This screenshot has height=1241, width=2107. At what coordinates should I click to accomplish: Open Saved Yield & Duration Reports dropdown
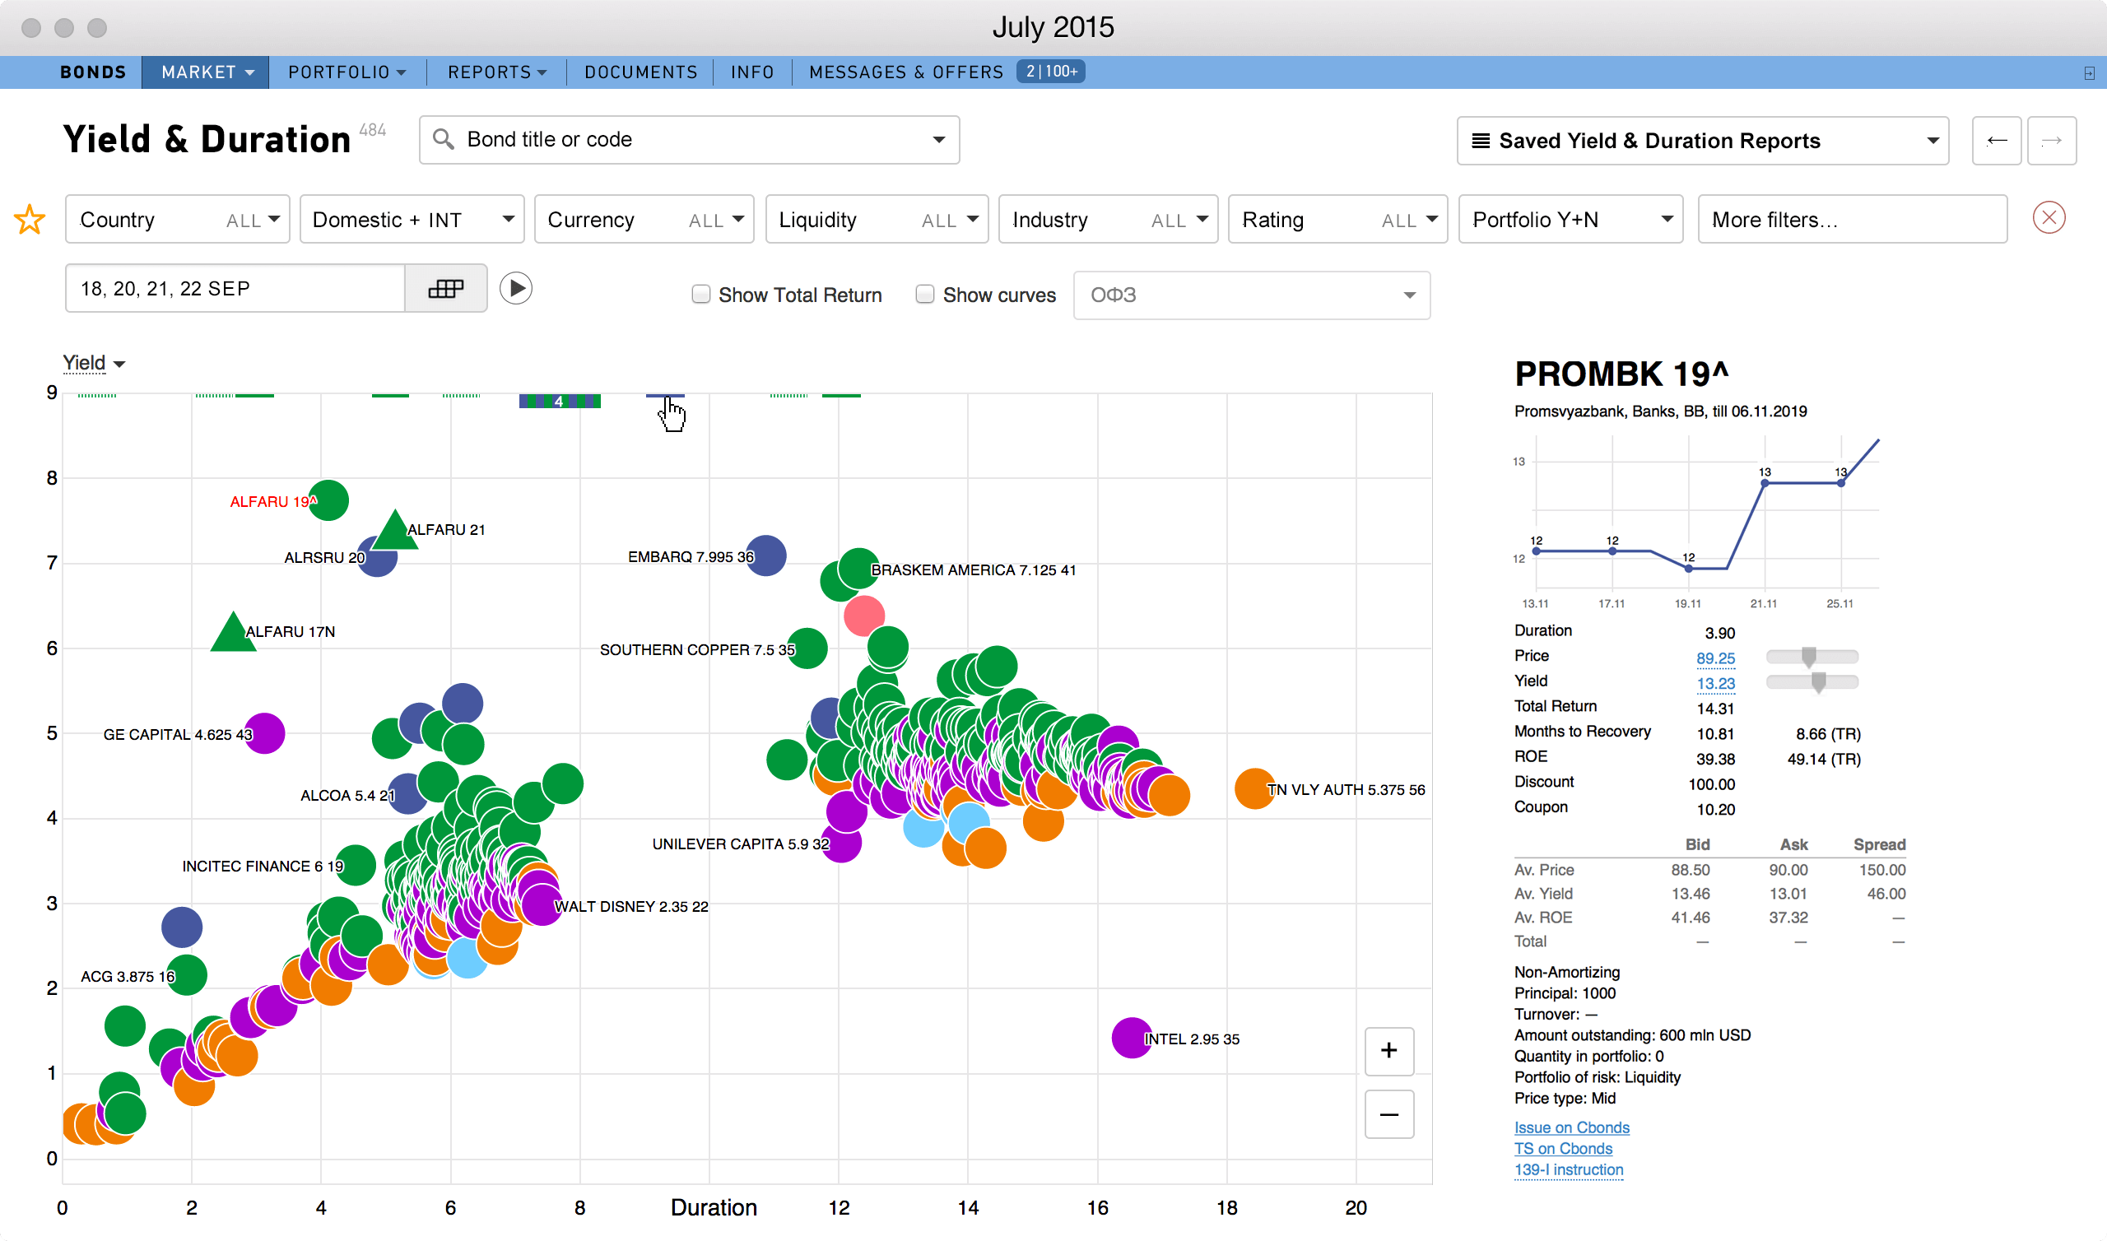[x=1702, y=141]
